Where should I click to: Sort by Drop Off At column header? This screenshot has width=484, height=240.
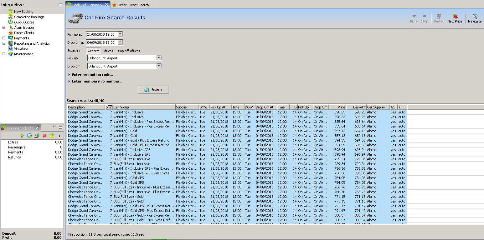[266, 107]
